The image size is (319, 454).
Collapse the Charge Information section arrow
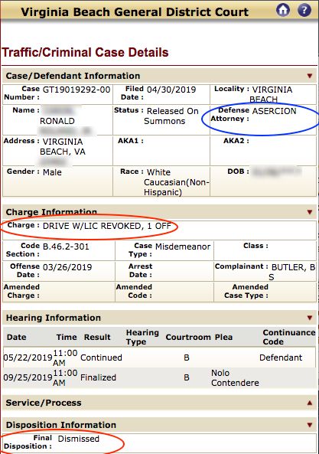pos(310,212)
